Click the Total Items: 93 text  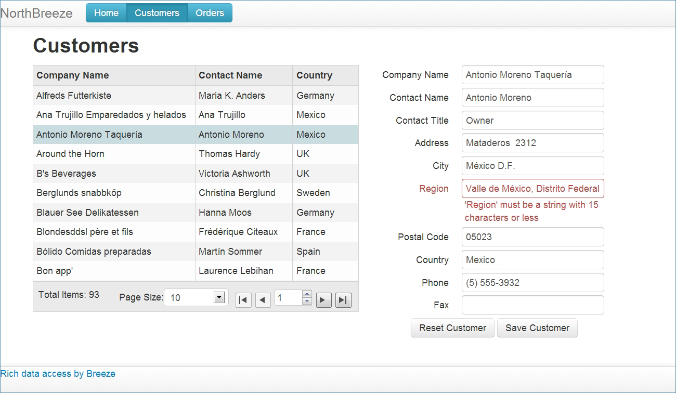tap(69, 295)
